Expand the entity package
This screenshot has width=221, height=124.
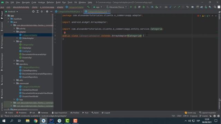[14, 61]
